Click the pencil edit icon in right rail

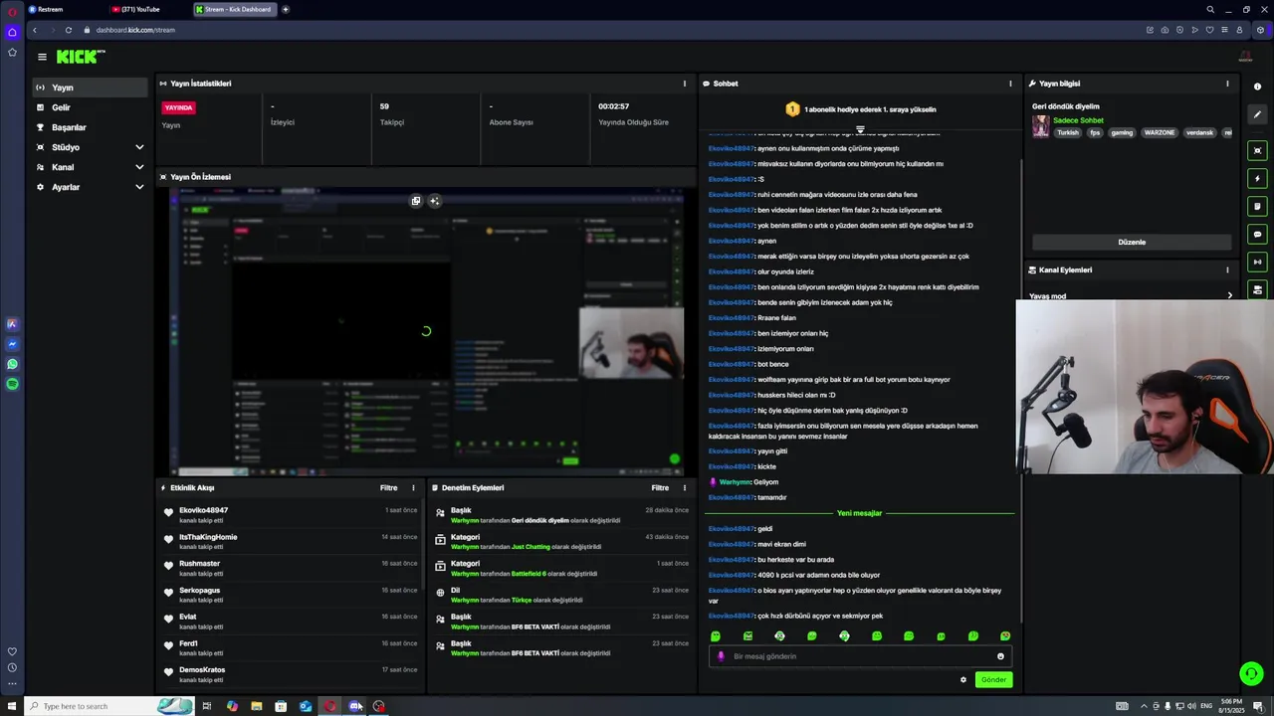click(1257, 114)
